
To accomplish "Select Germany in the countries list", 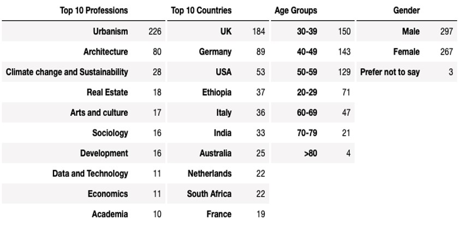I will (x=215, y=52).
